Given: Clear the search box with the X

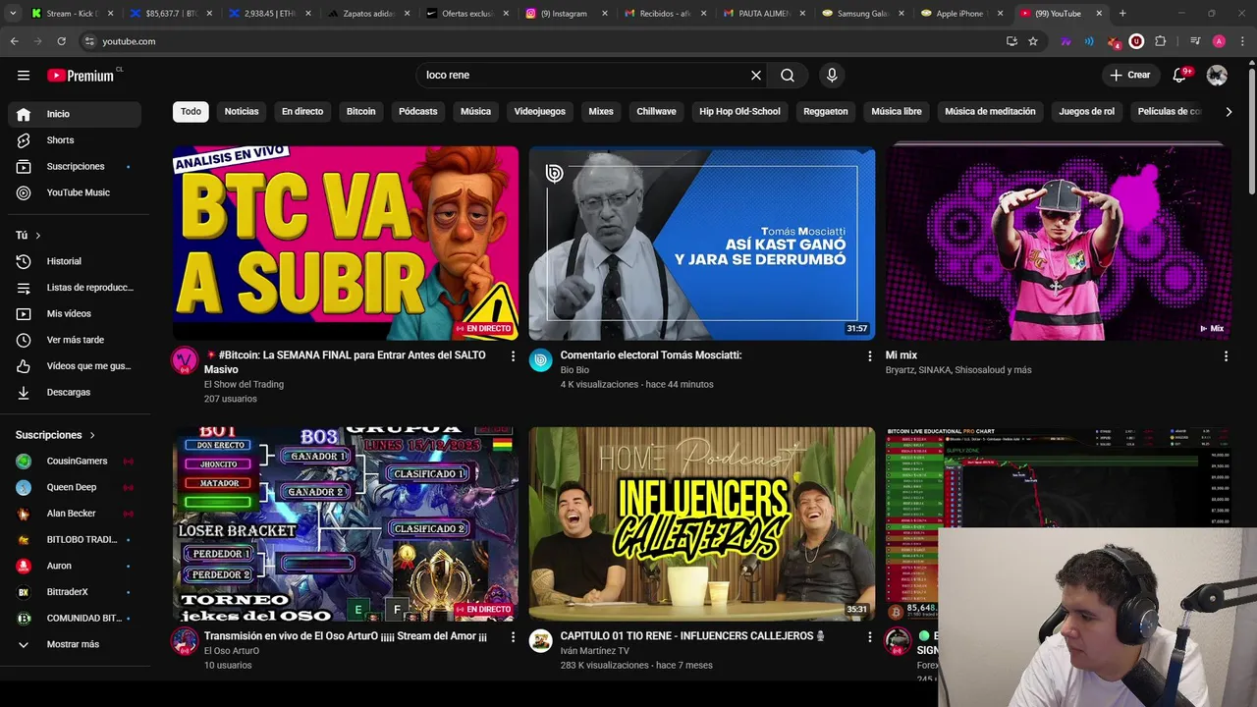Looking at the screenshot, I should [756, 76].
